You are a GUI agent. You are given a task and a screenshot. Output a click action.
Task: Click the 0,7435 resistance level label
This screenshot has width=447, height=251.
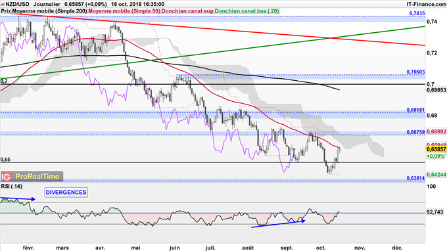pos(417,13)
